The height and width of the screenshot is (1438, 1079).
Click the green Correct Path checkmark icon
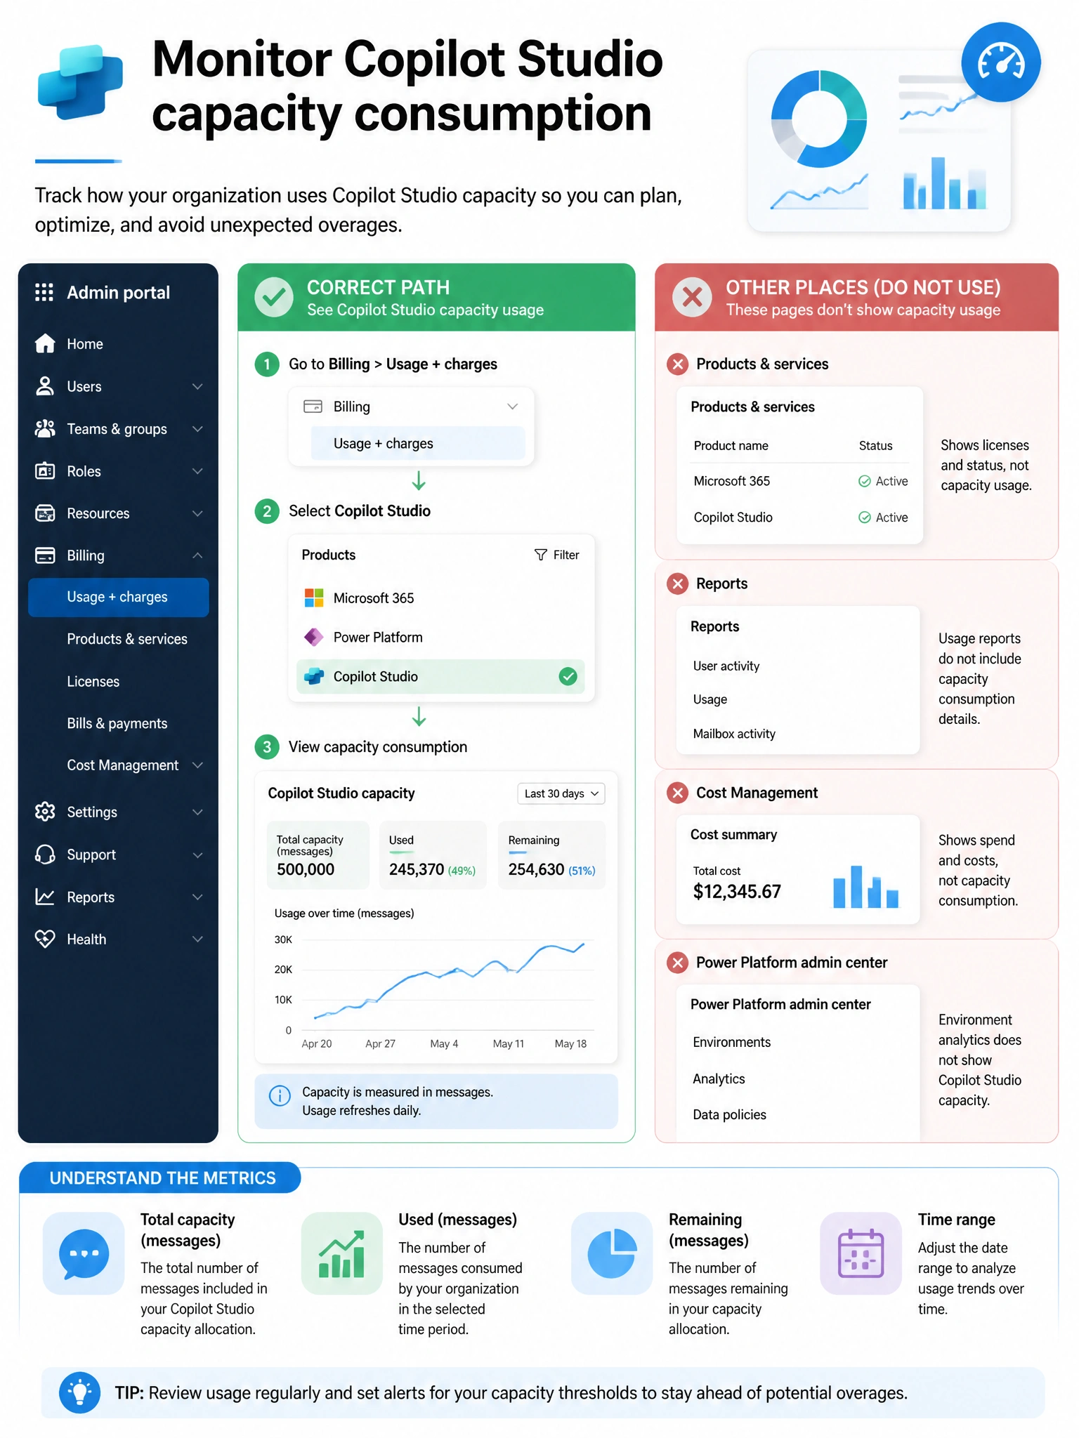click(x=274, y=297)
